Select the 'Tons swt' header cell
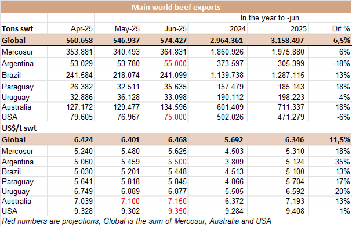 [17, 29]
